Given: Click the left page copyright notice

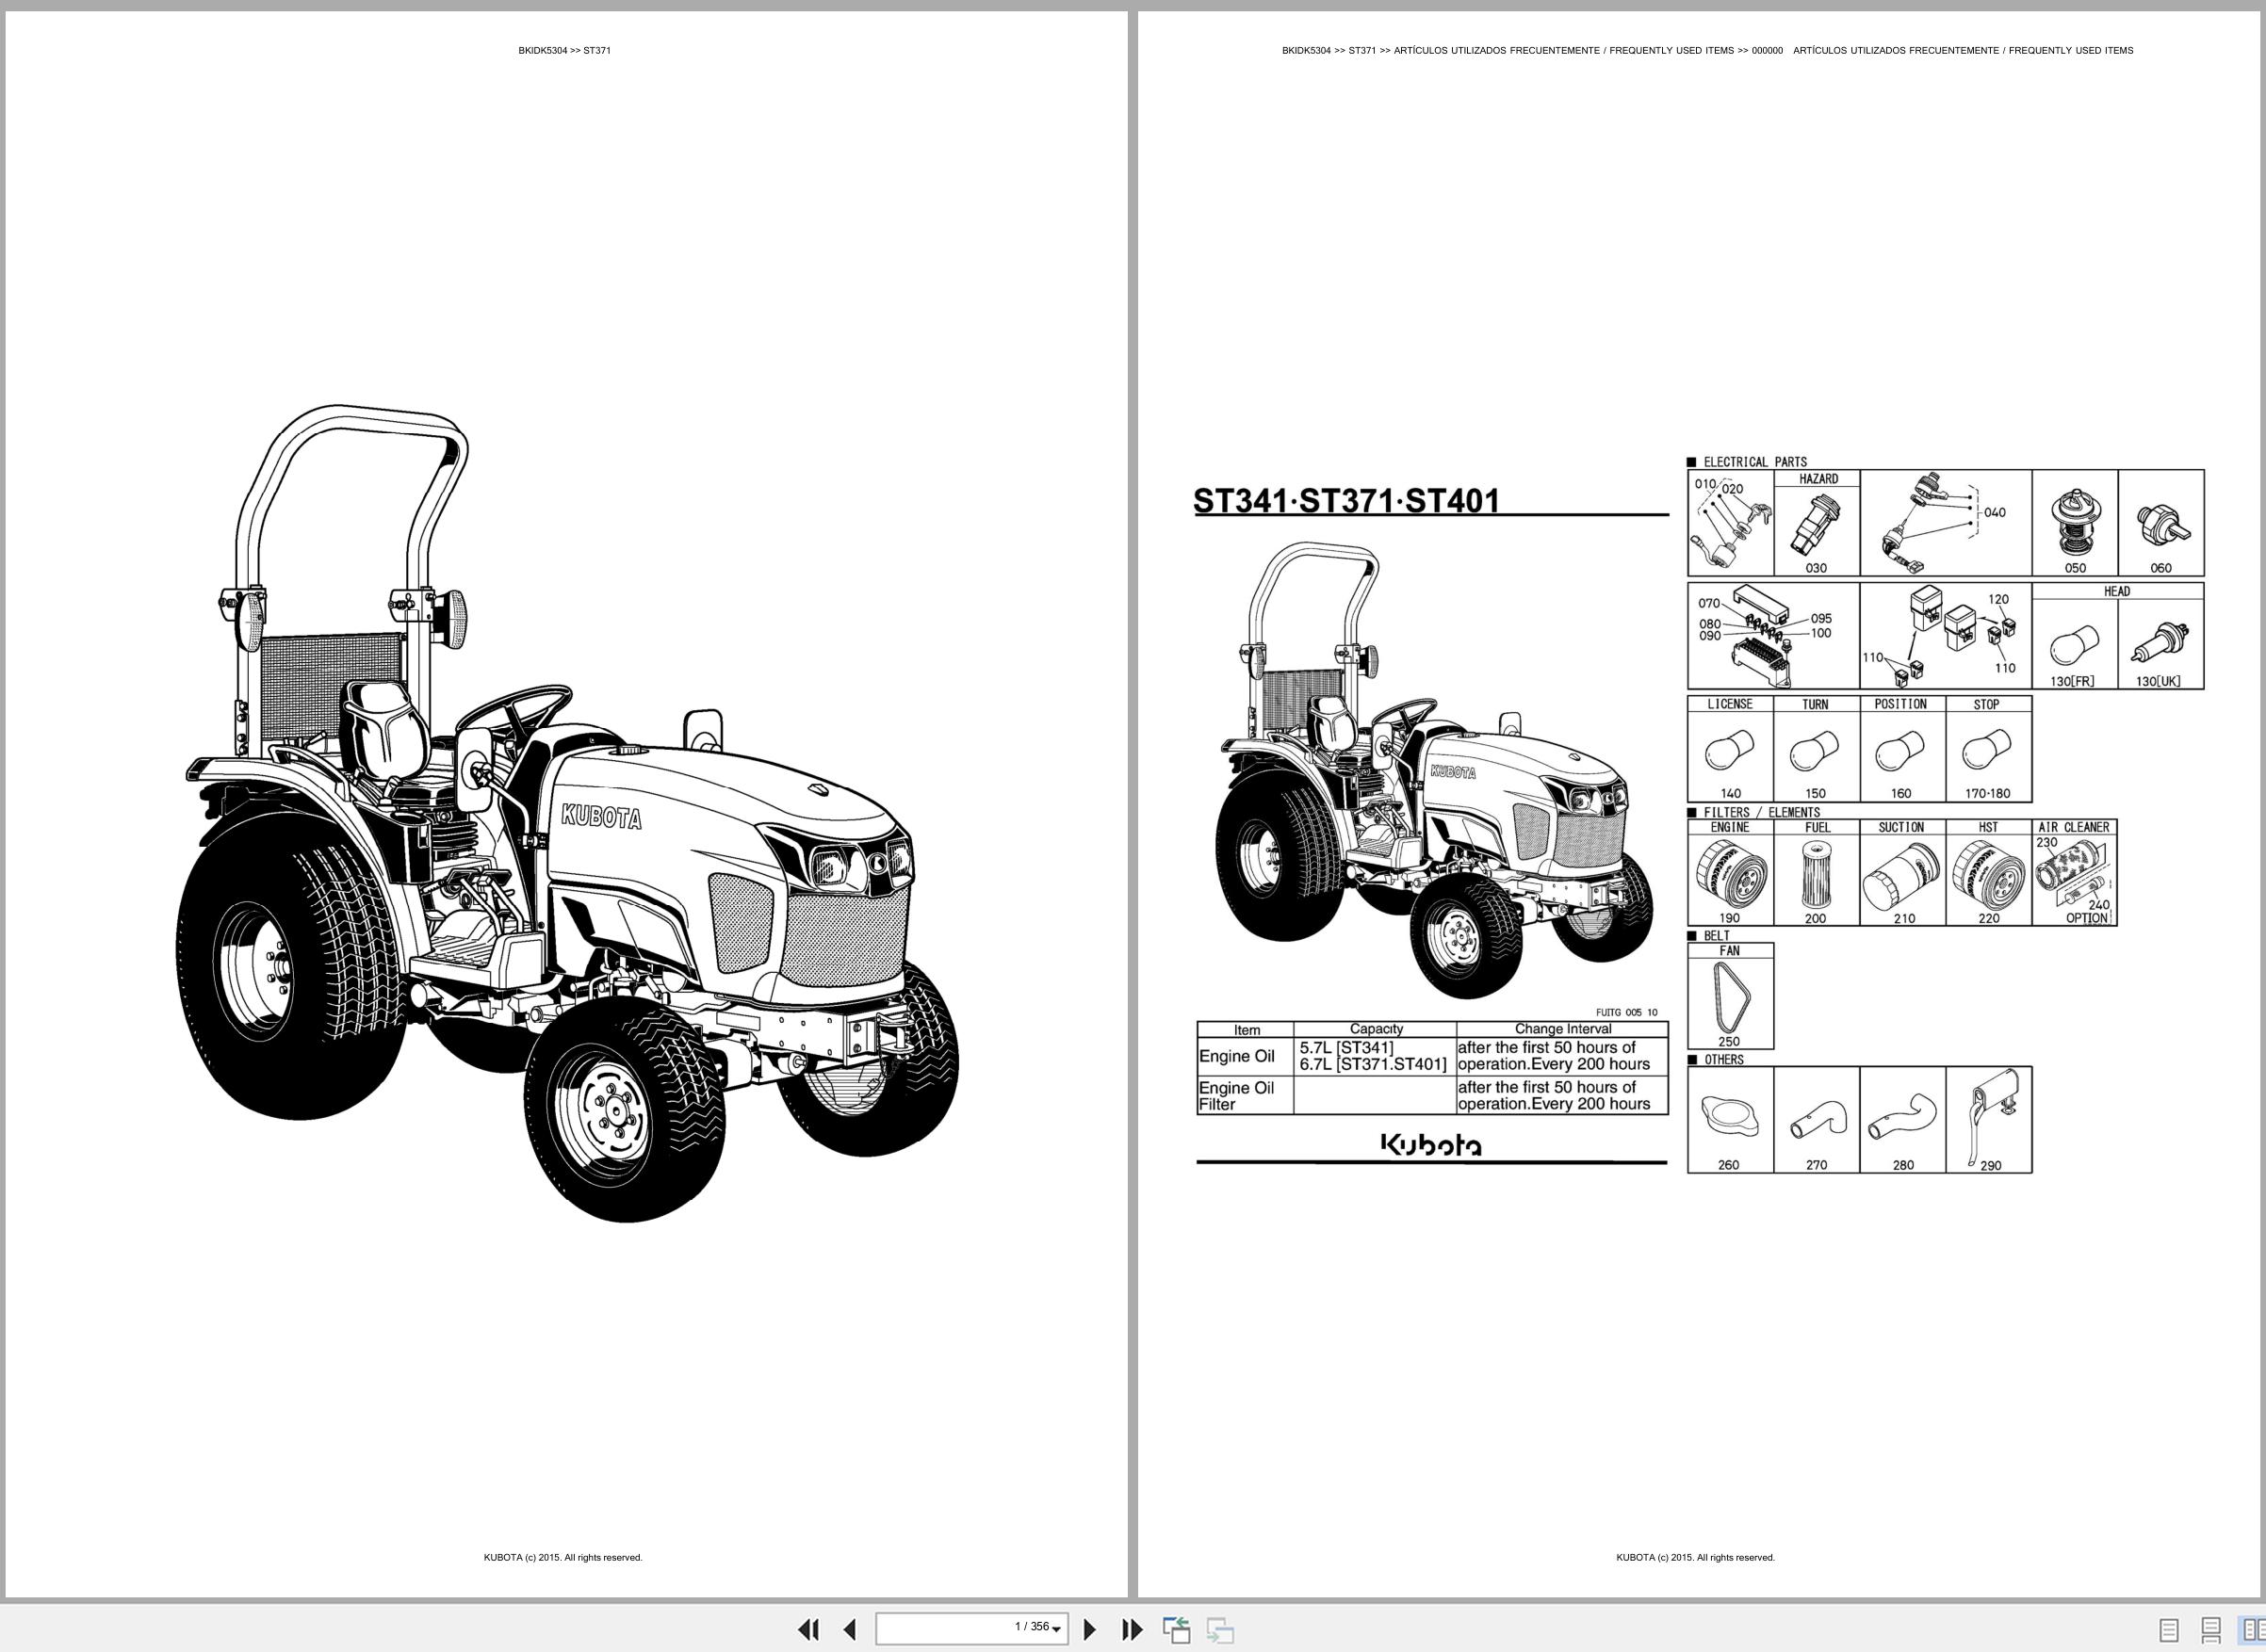Looking at the screenshot, I should tap(563, 1557).
